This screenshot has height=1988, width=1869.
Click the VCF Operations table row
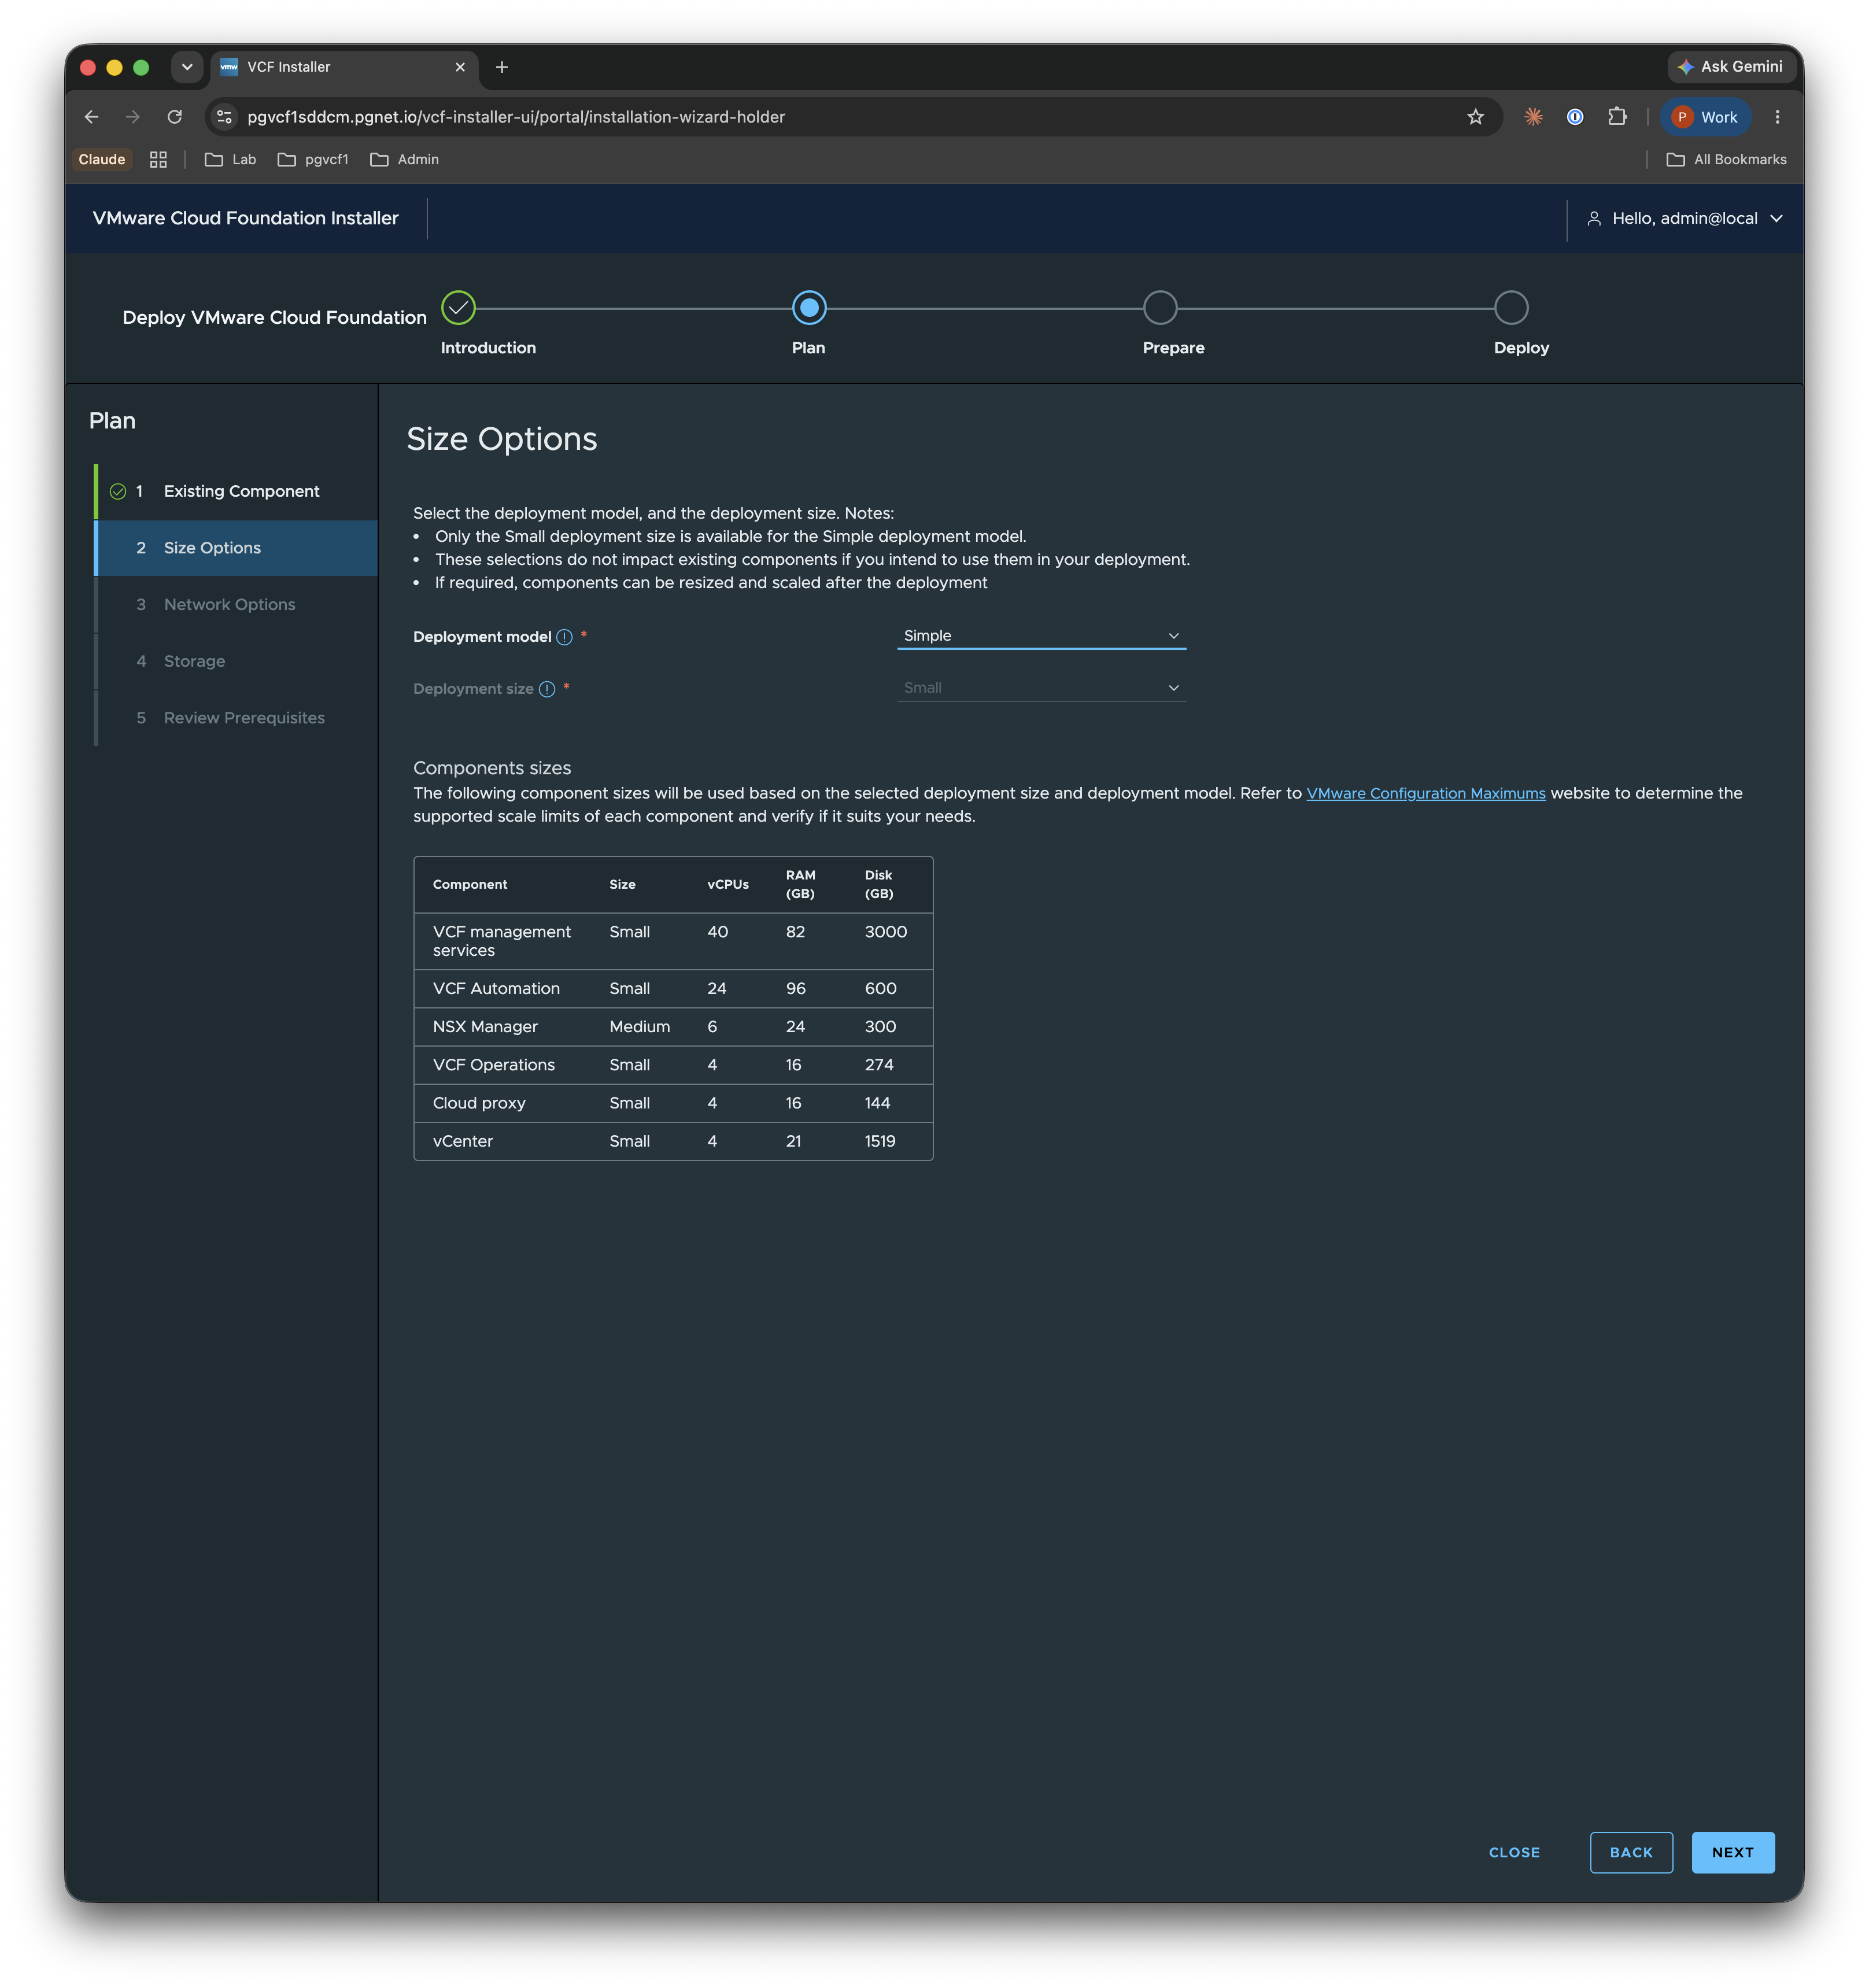click(x=673, y=1065)
